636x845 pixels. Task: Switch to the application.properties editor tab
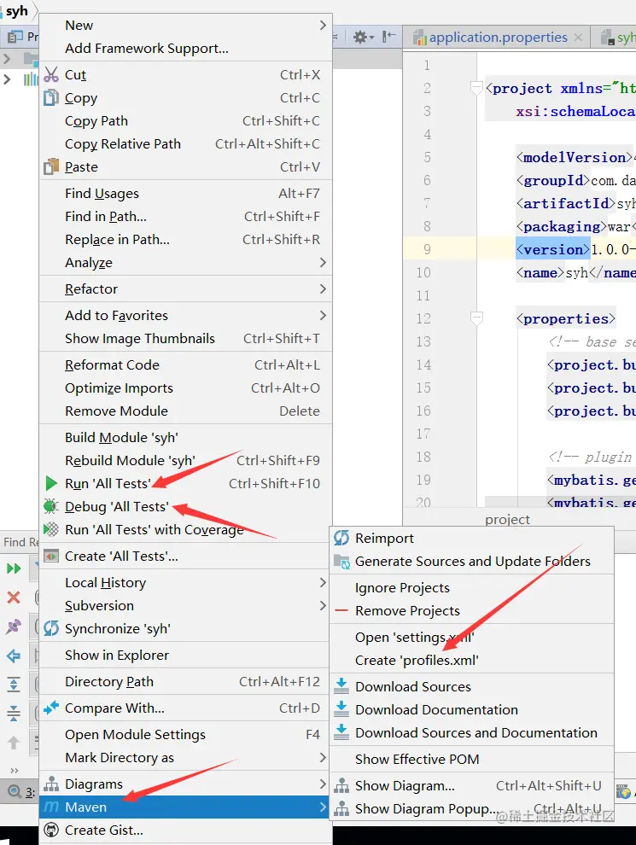[x=498, y=38]
